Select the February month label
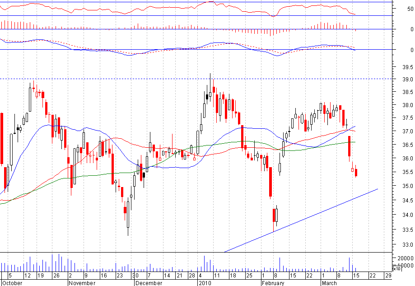Screen dimensions: 415x286 pos(273,283)
